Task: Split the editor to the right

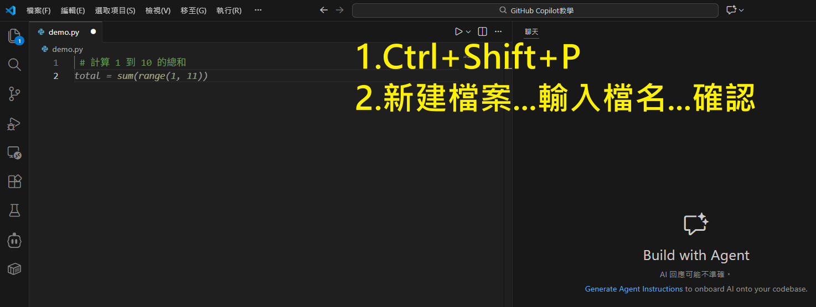Action: click(x=482, y=31)
